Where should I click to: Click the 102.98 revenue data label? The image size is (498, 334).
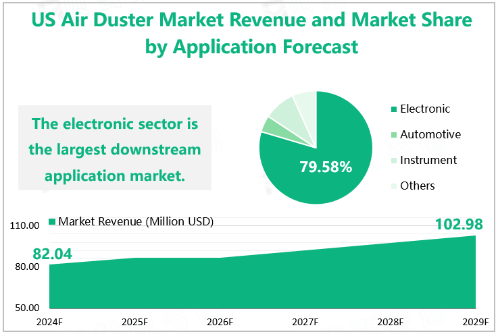coord(459,224)
